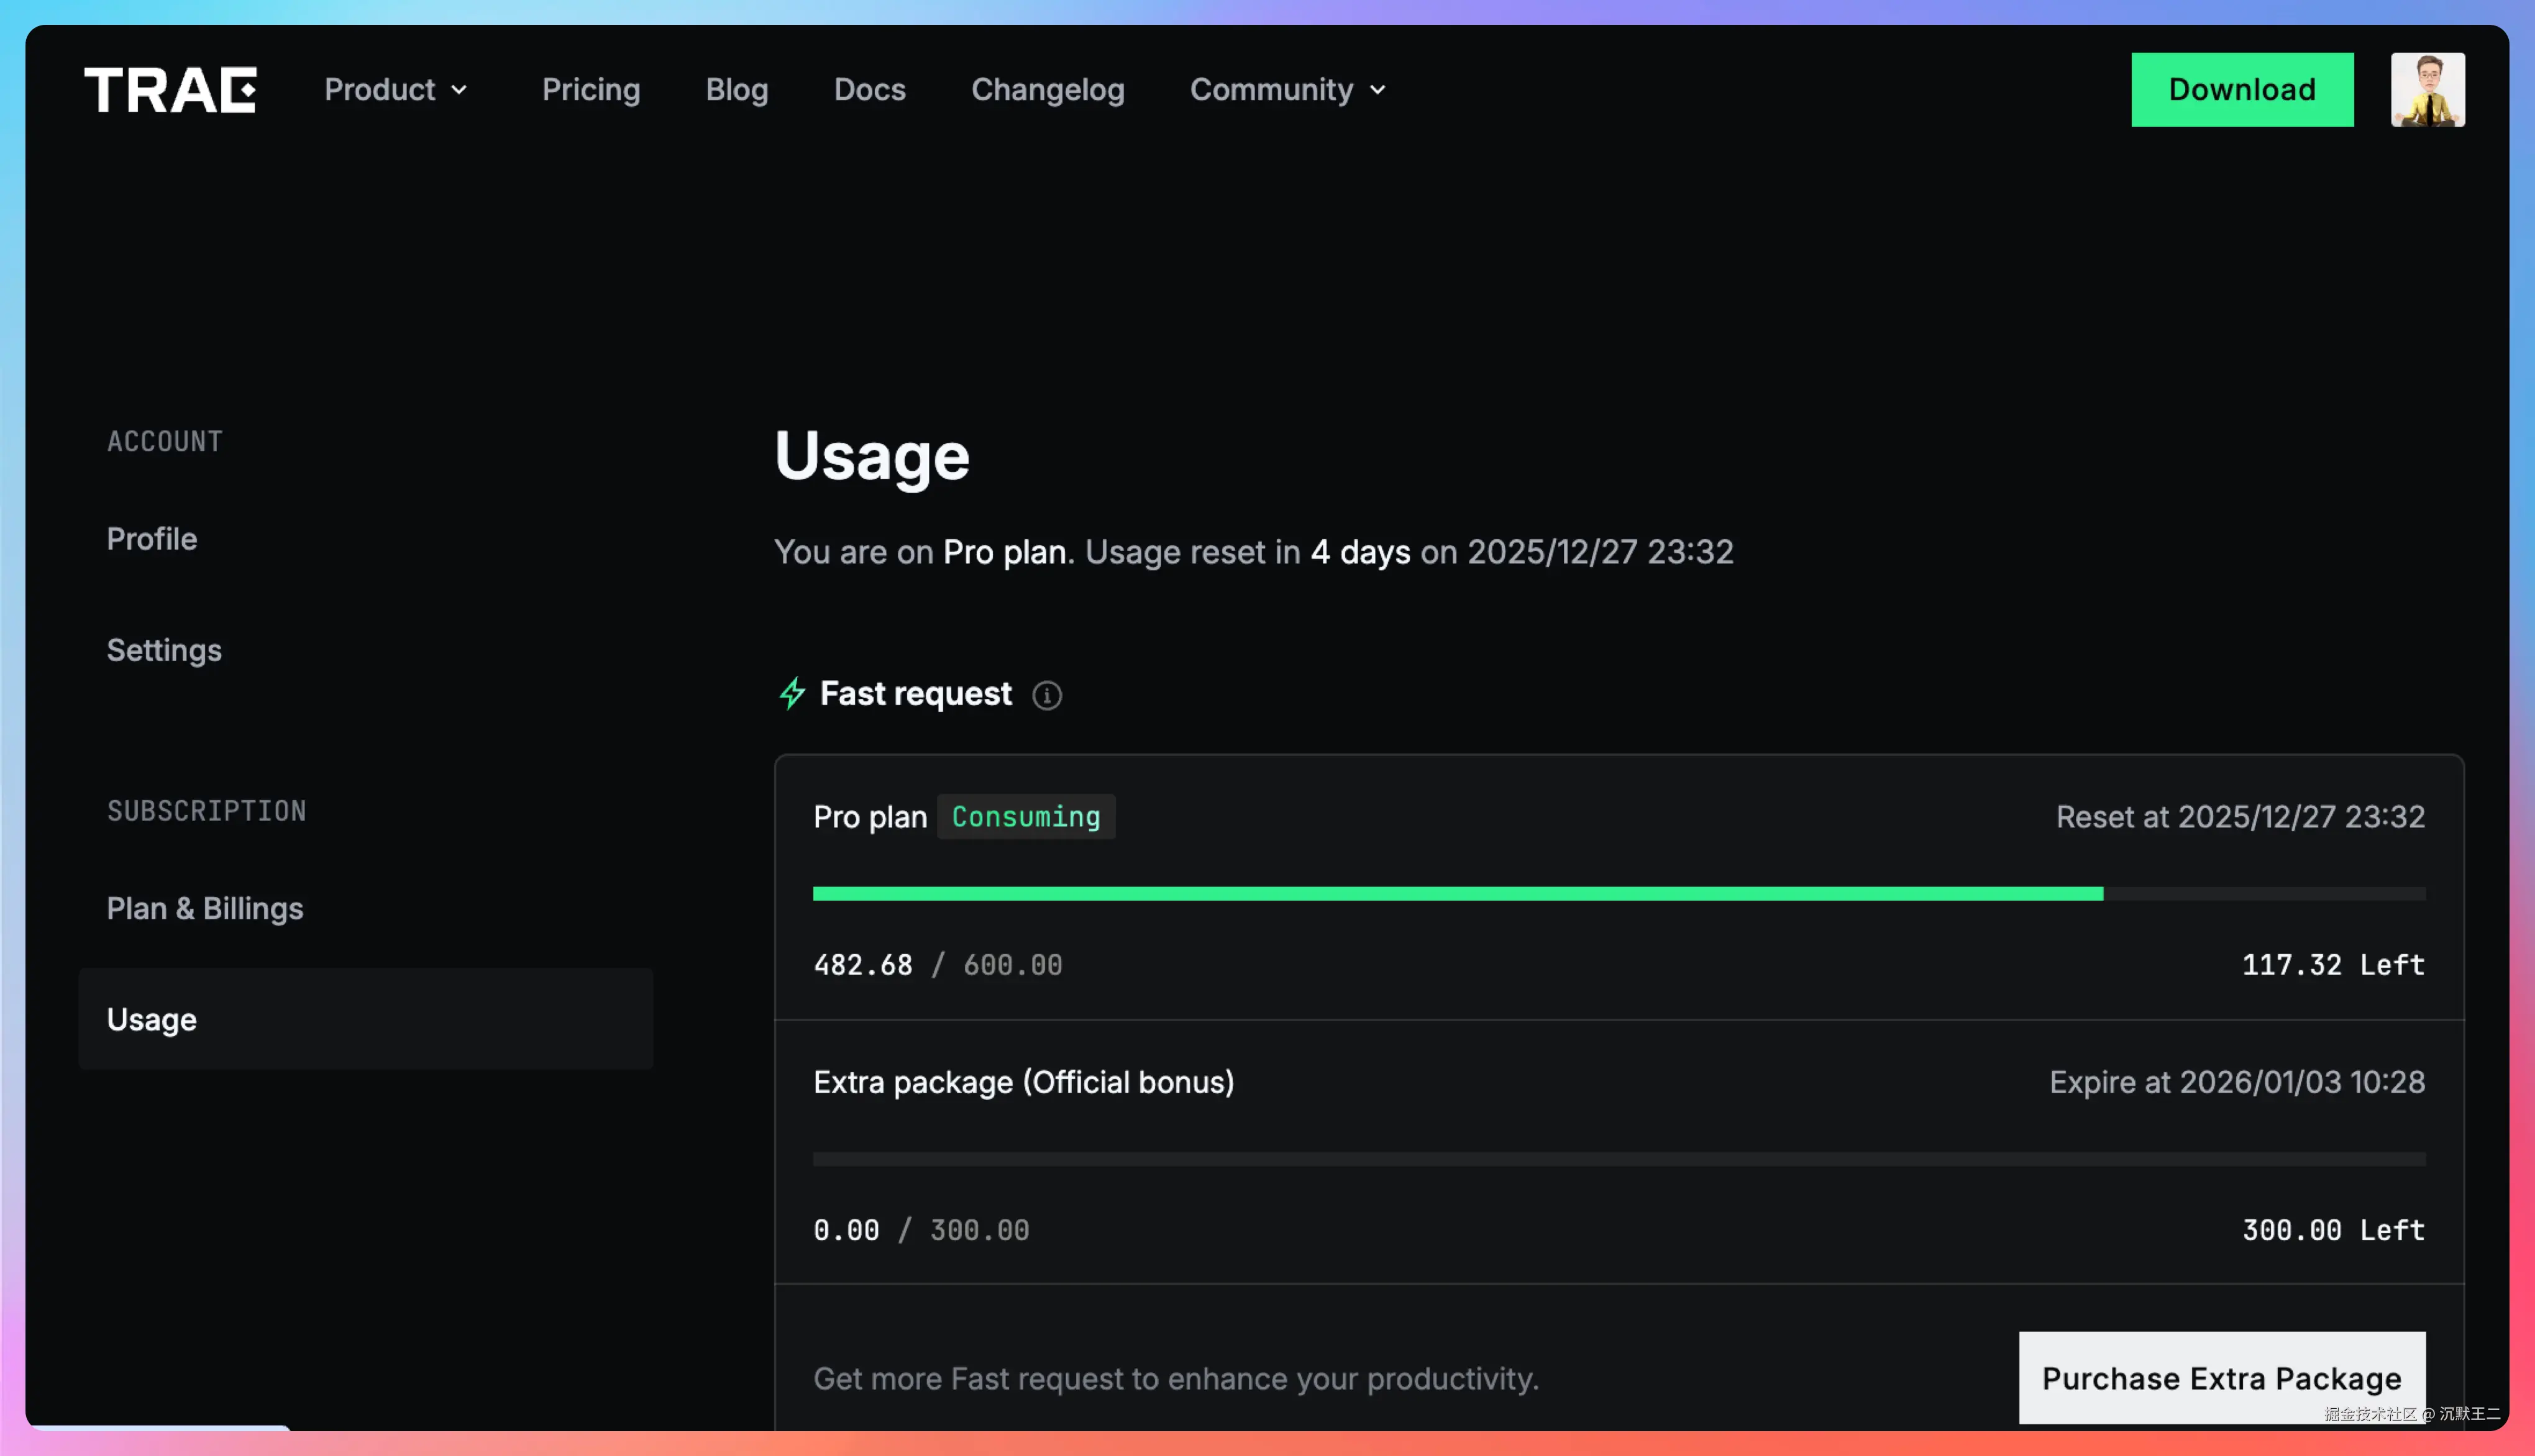Click the Pro plan usage progress bar
Screen dimensions: 2535x1456
pyautogui.click(x=1618, y=893)
